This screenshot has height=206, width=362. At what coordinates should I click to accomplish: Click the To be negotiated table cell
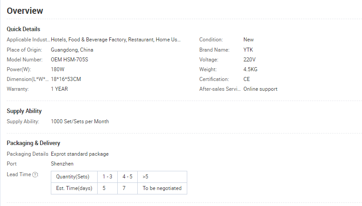(x=162, y=188)
